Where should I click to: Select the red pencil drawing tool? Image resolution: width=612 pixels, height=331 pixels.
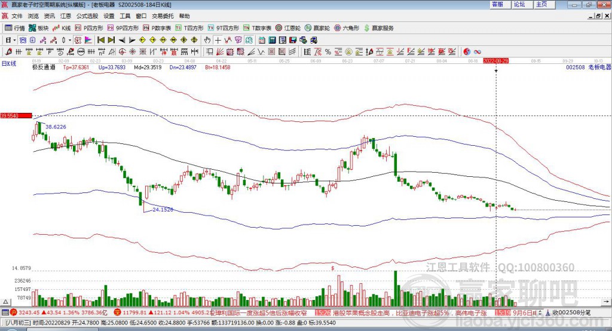(8, 51)
